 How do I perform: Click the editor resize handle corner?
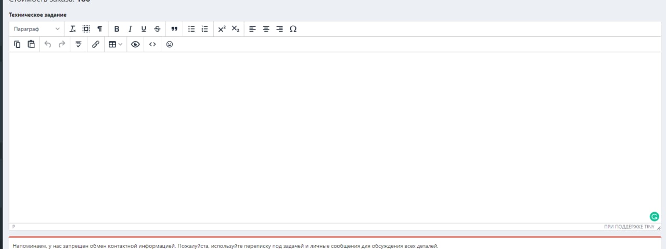coord(658,227)
